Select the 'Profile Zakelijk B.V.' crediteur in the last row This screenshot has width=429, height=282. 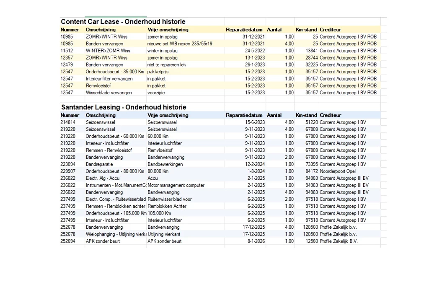(x=339, y=241)
